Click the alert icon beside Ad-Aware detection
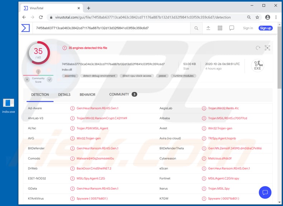The image size is (283, 206). pos(72,108)
